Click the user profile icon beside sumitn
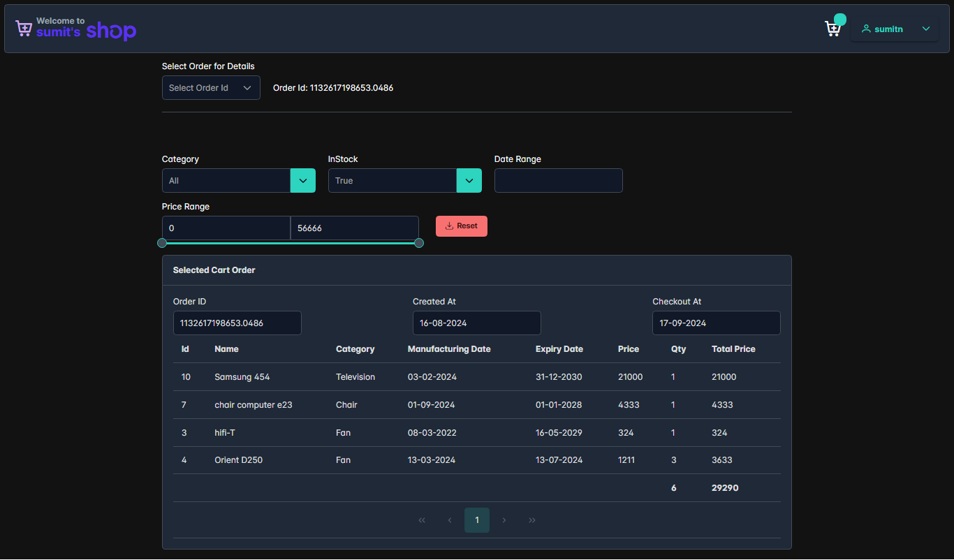The width and height of the screenshot is (954, 560). point(866,29)
